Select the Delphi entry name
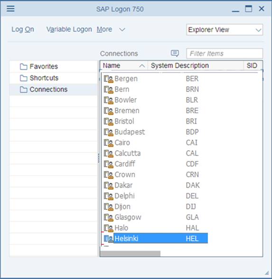272x279 pixels. coord(125,196)
